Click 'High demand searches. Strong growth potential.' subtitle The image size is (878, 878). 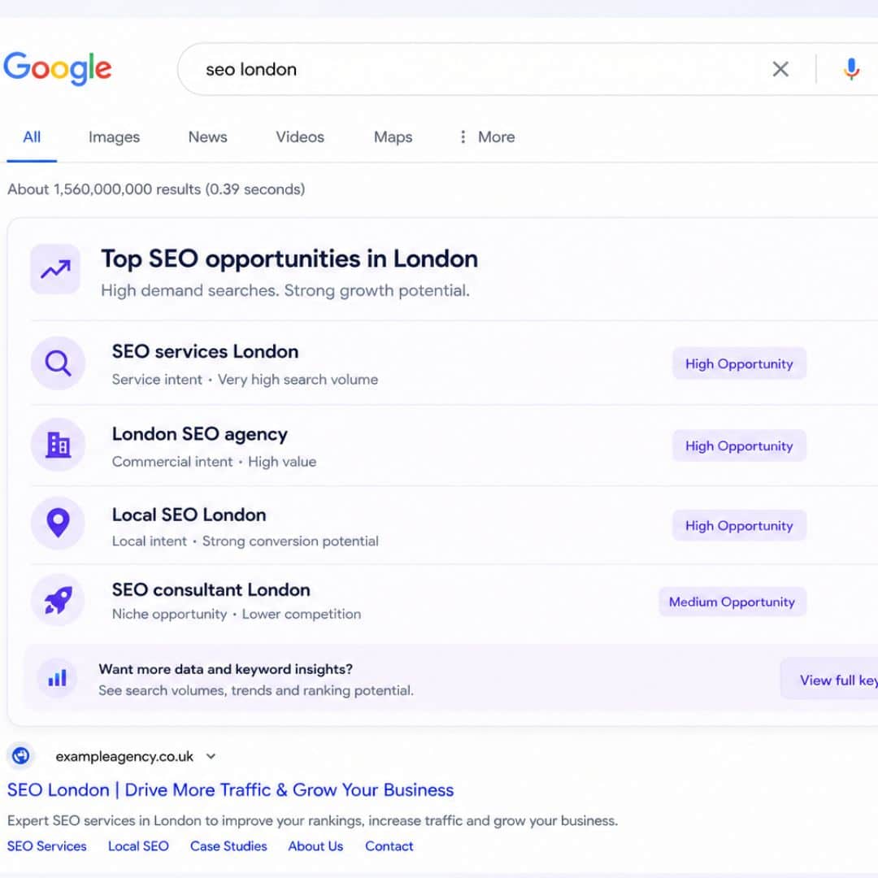click(x=285, y=290)
